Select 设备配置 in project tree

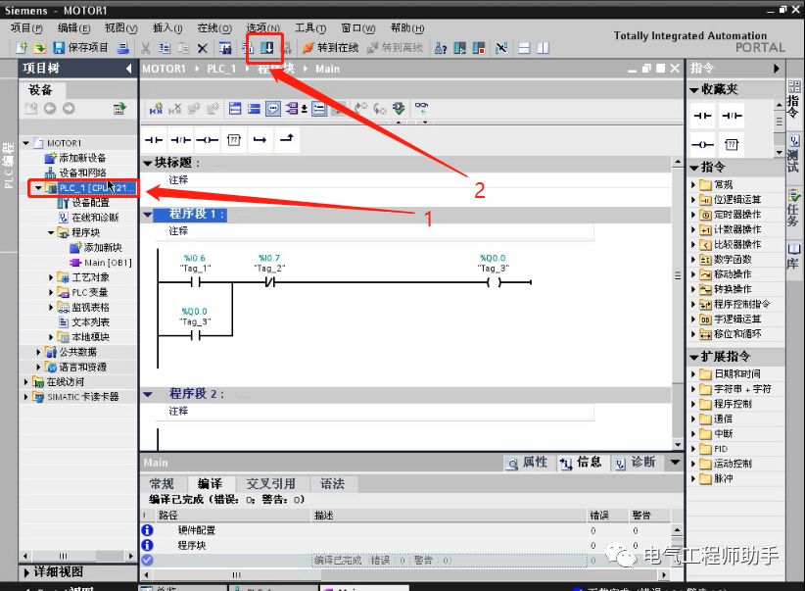[83, 203]
